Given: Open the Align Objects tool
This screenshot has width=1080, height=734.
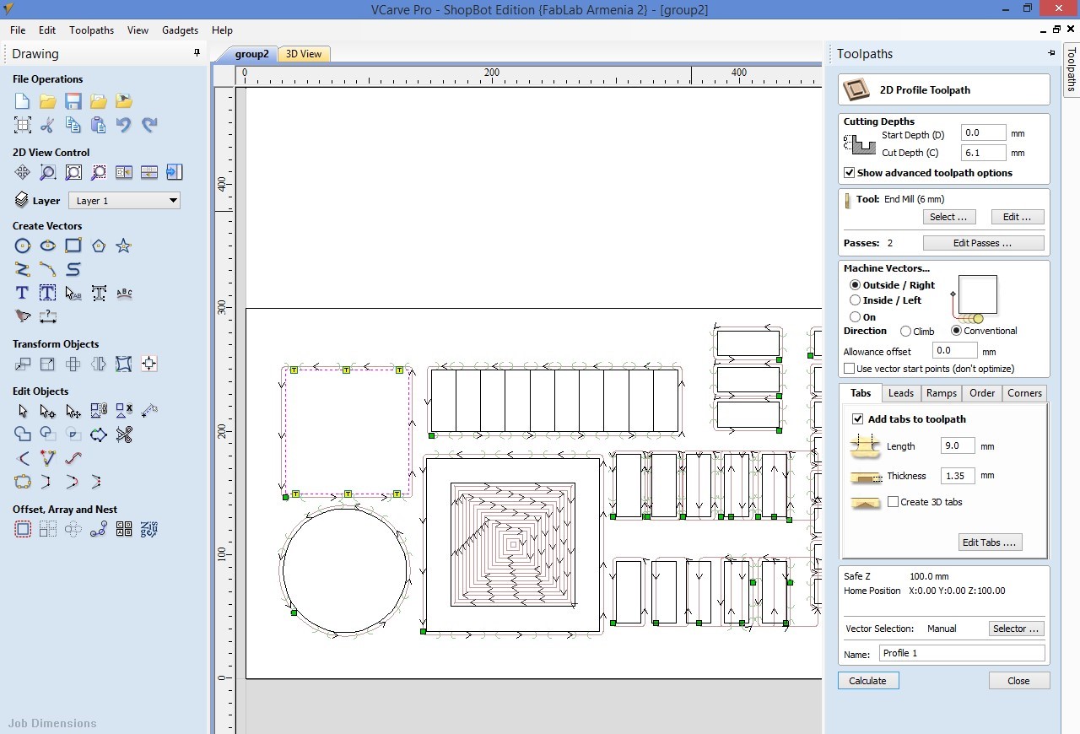Looking at the screenshot, I should point(149,364).
